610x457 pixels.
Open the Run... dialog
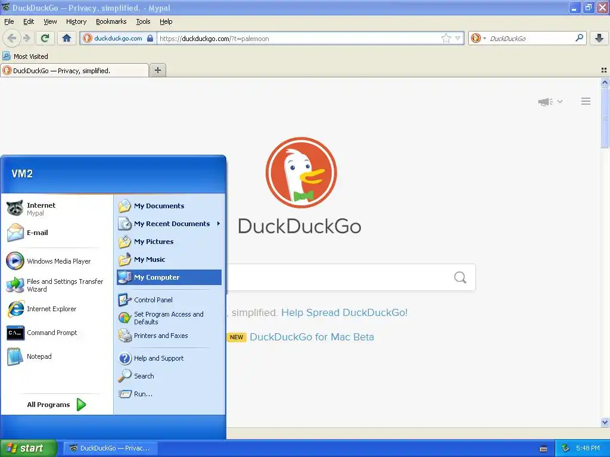pos(169,394)
